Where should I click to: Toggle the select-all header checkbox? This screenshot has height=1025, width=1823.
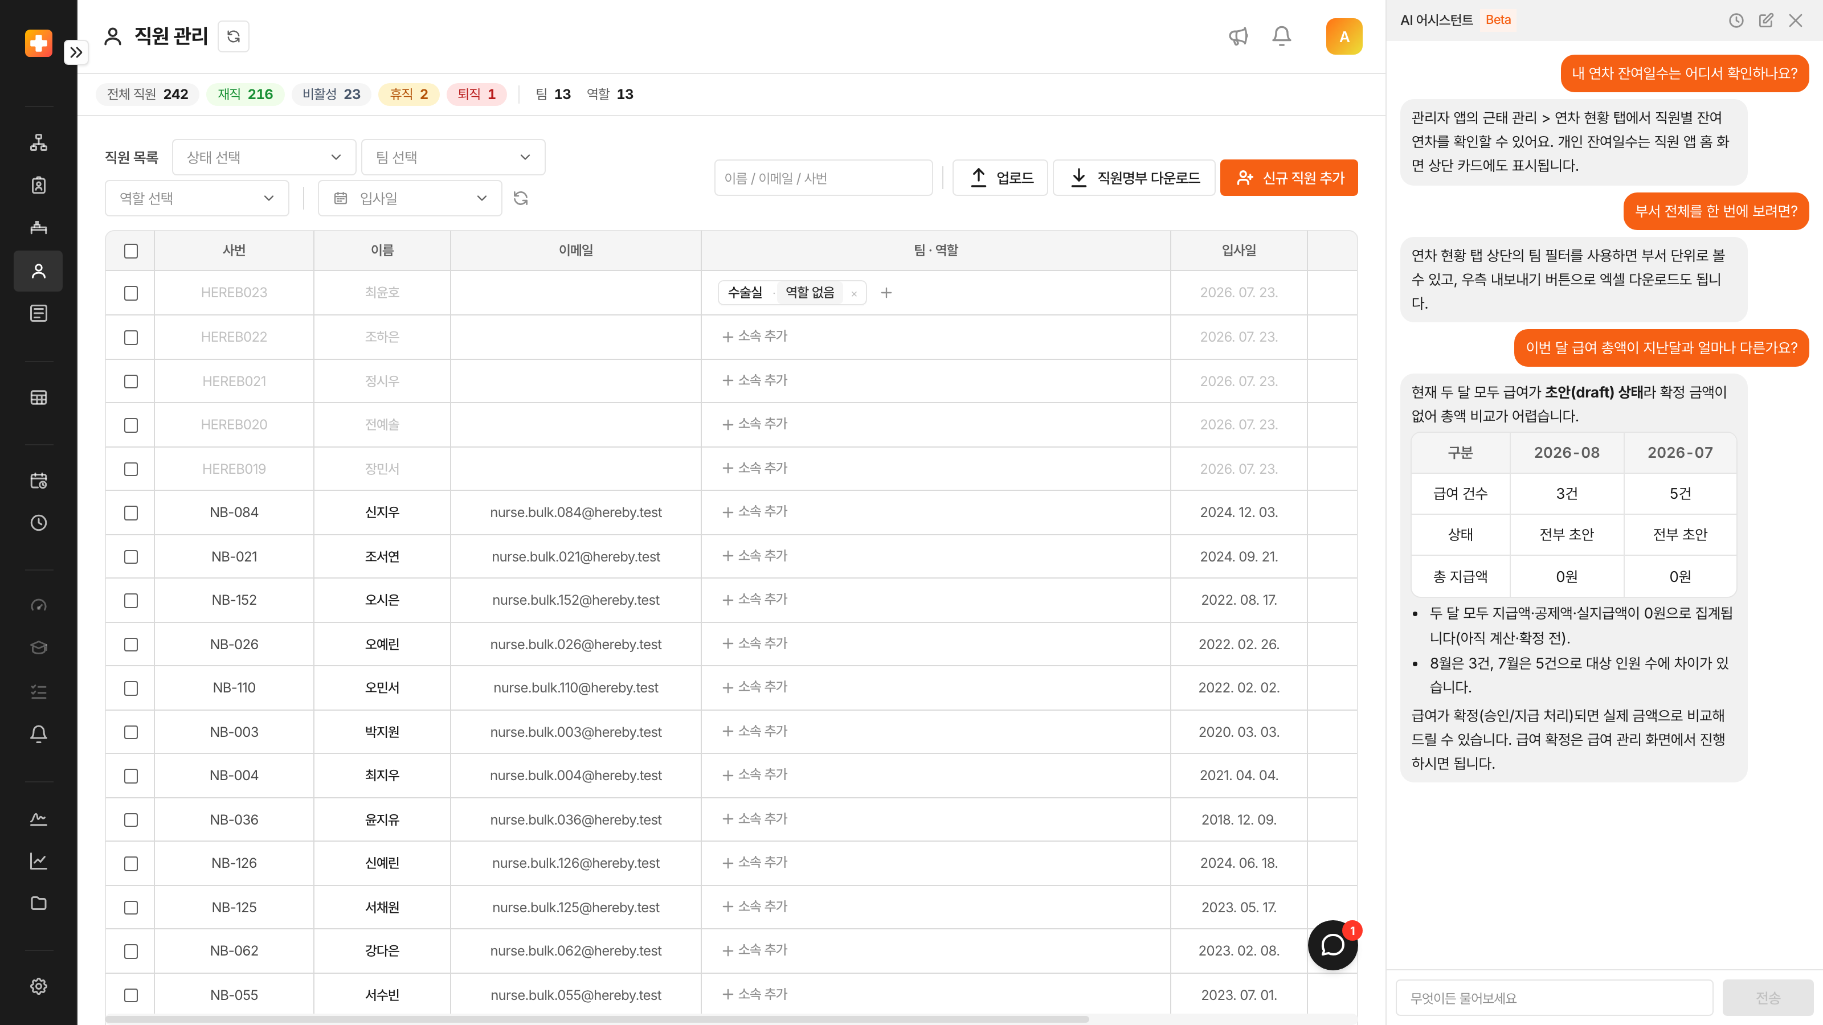[131, 251]
